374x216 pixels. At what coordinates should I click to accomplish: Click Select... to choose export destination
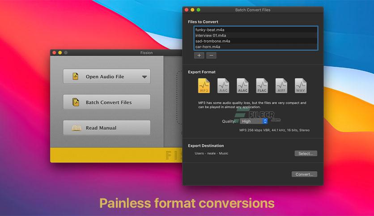click(x=306, y=154)
